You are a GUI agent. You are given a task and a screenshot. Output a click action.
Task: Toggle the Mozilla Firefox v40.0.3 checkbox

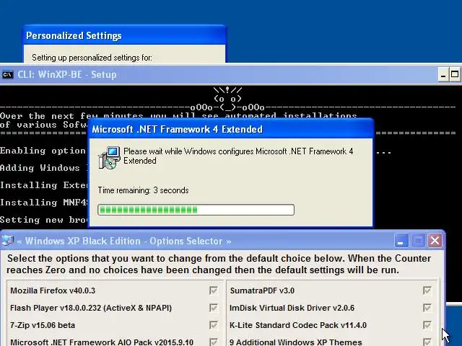214,290
